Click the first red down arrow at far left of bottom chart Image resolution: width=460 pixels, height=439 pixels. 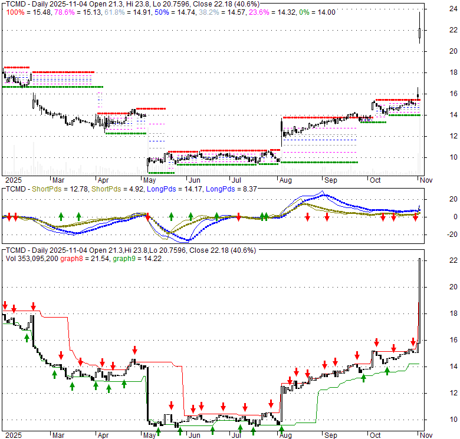[5, 306]
